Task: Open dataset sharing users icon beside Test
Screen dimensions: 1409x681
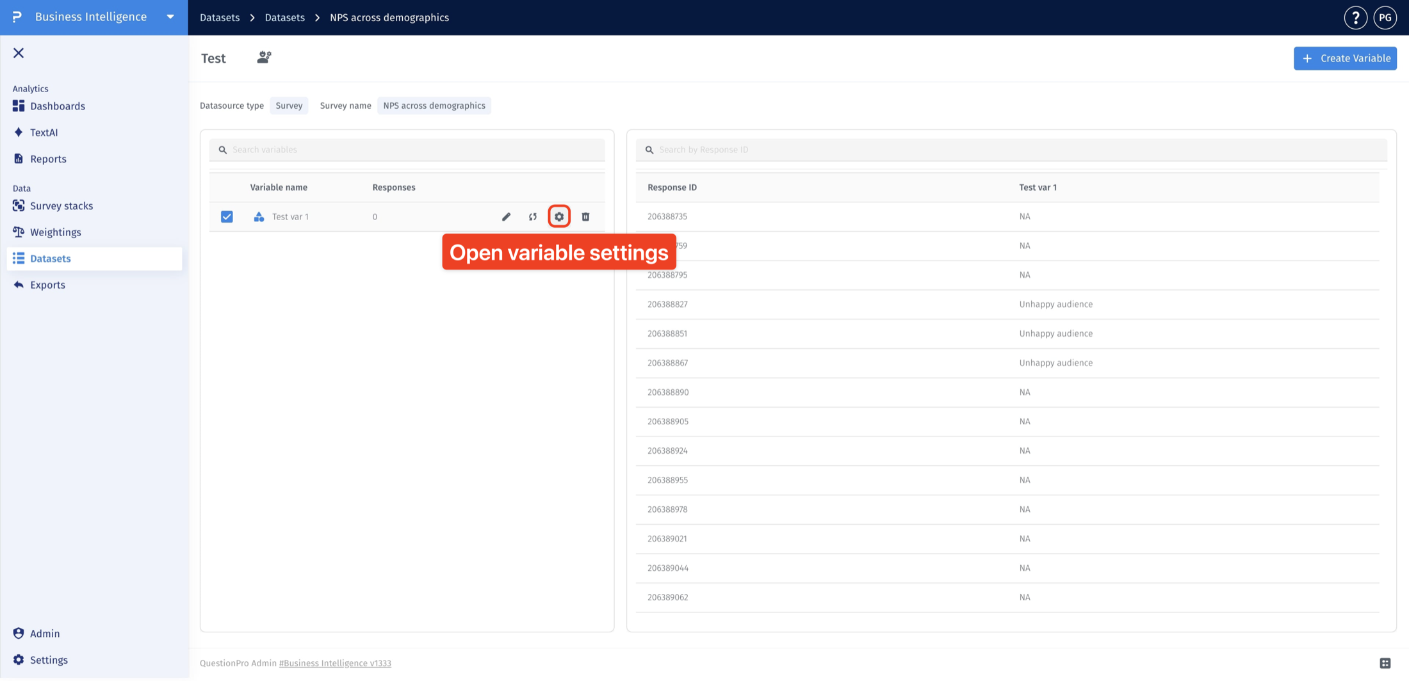Action: click(x=264, y=58)
